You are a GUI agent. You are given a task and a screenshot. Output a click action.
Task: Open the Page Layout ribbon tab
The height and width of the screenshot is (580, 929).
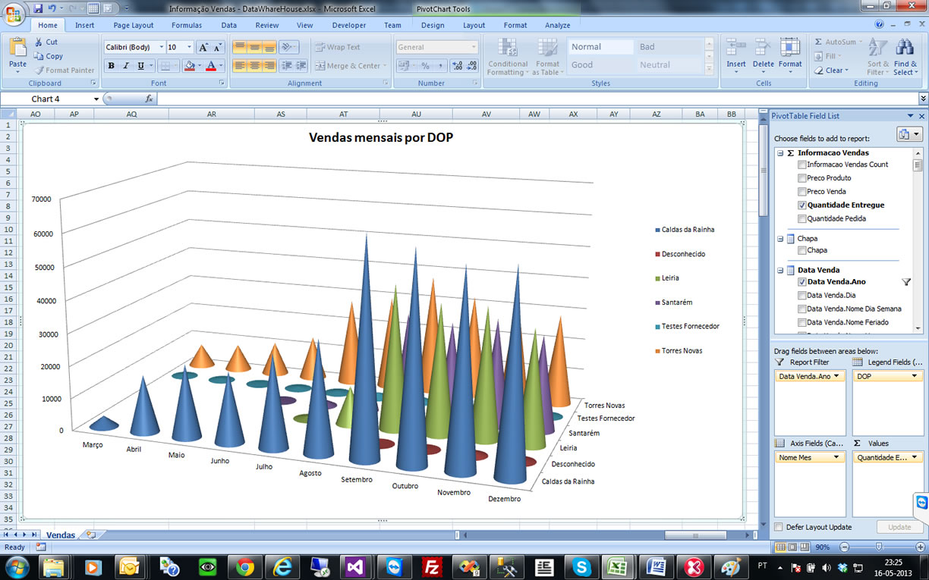(x=133, y=25)
